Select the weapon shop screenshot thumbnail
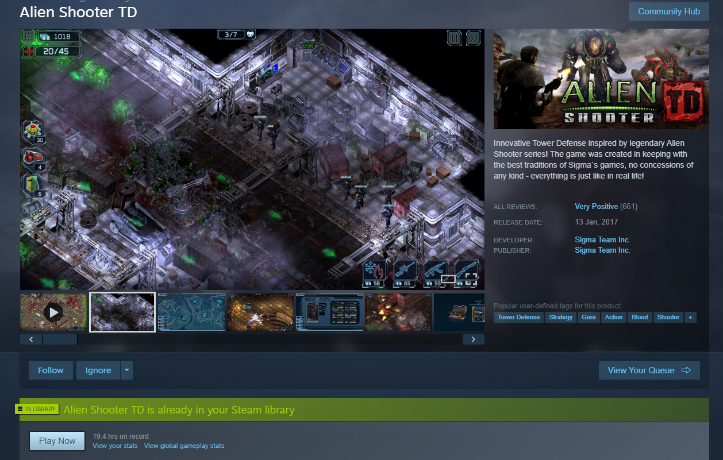Image resolution: width=723 pixels, height=460 pixels. pos(329,312)
